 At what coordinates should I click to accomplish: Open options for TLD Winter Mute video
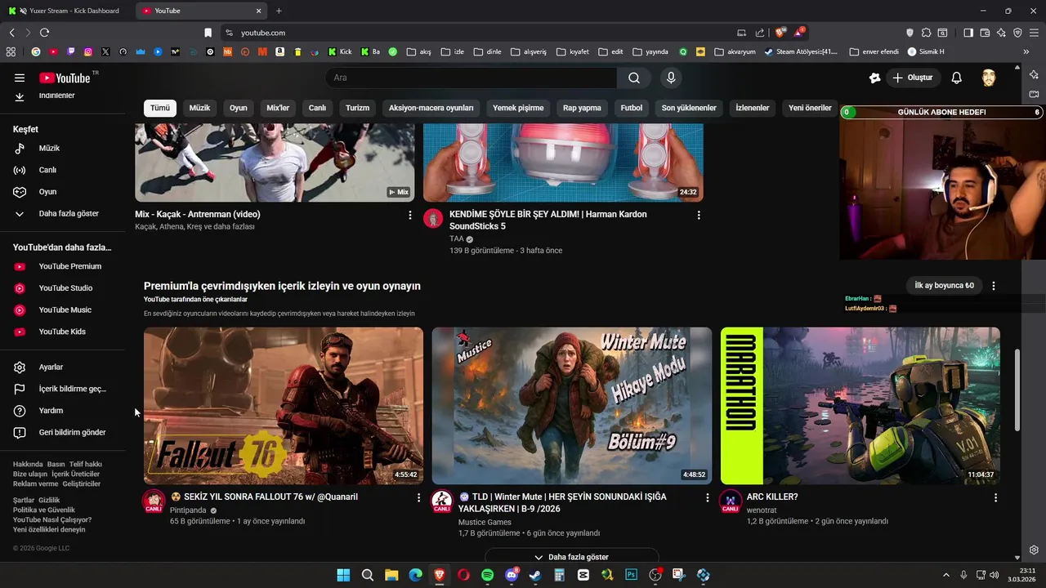[708, 497]
